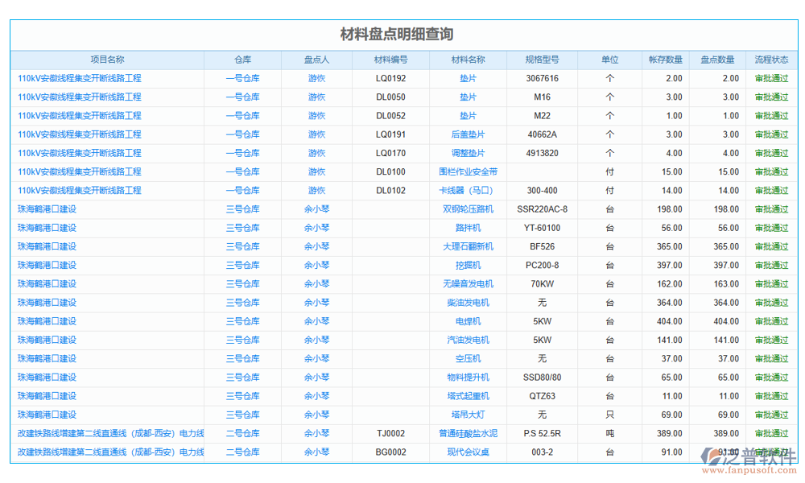
Task: Open the 后盖垫片 material link
Action: click(x=468, y=134)
